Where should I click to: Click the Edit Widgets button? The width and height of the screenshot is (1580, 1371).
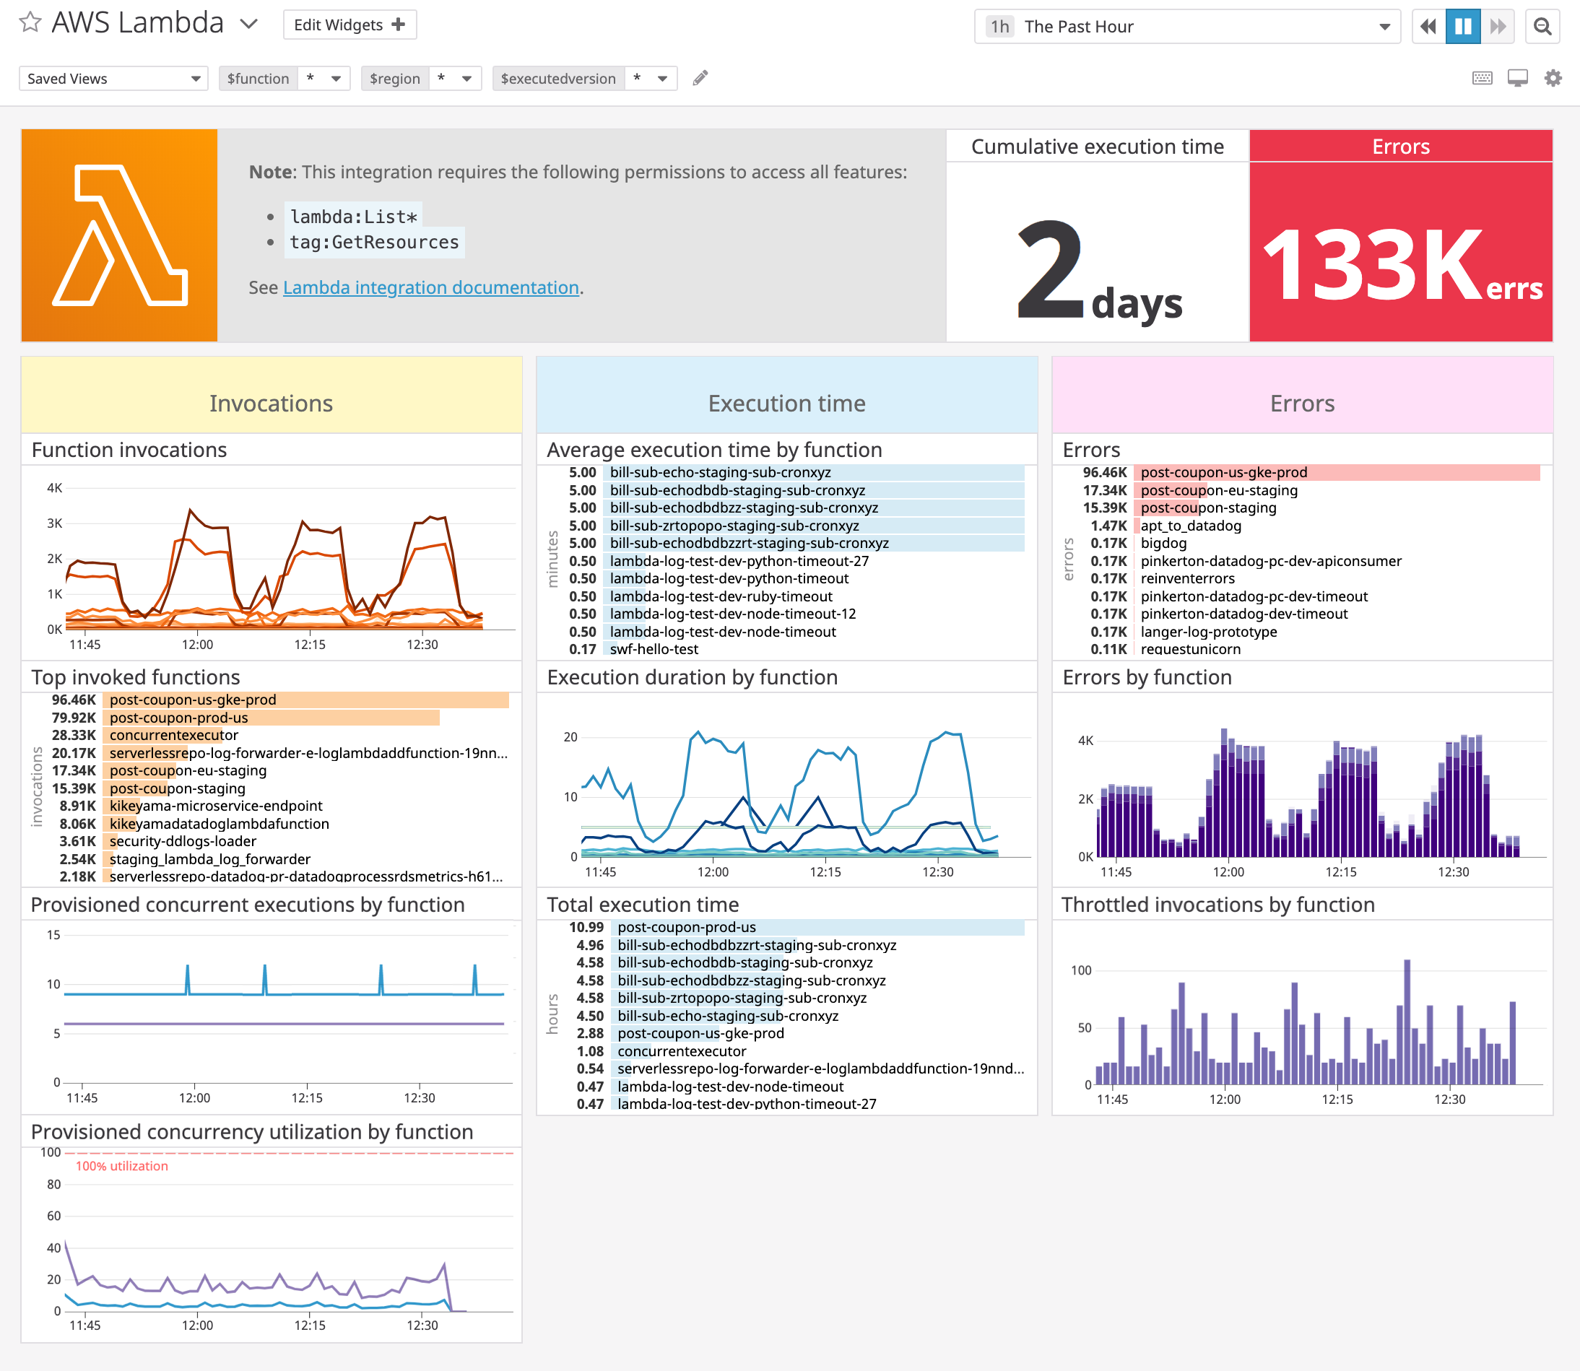(x=350, y=25)
